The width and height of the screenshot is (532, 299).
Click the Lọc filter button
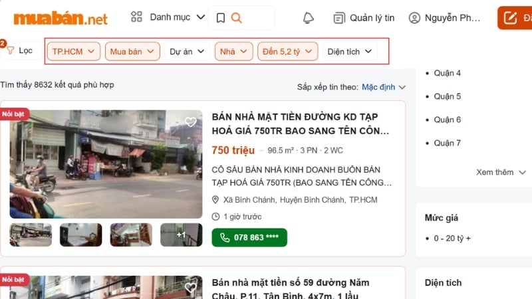click(x=21, y=50)
